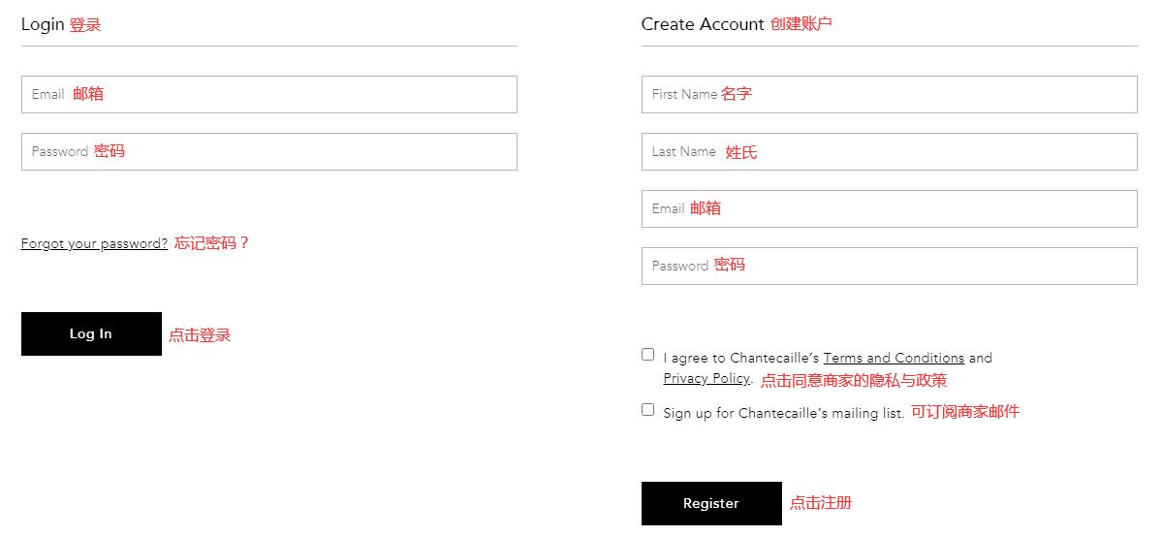This screenshot has height=537, width=1162.
Task: Open the Forgot your password link
Action: click(94, 243)
